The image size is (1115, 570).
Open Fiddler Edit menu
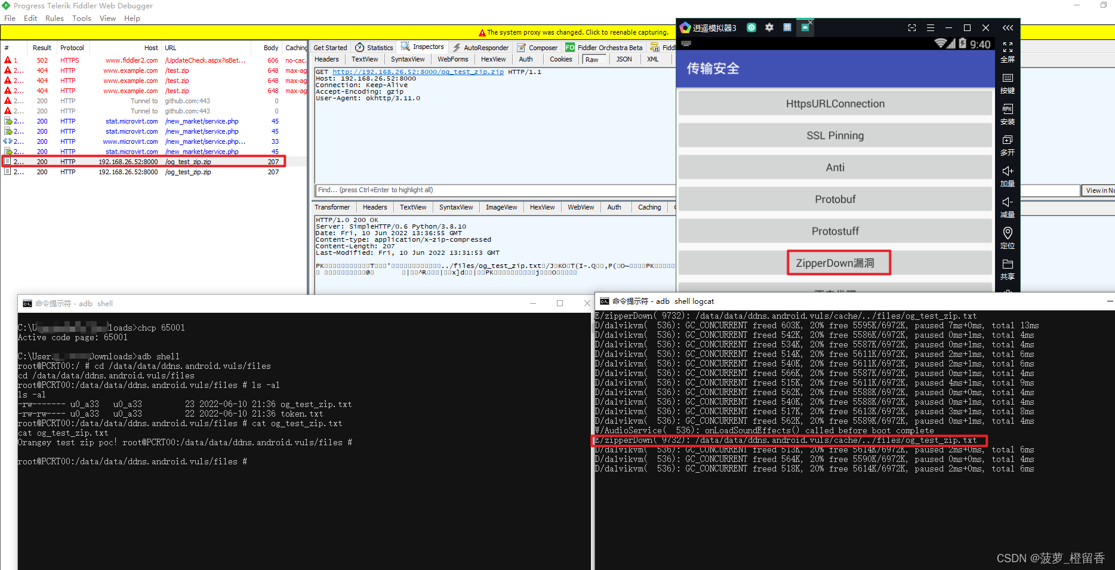tap(30, 18)
